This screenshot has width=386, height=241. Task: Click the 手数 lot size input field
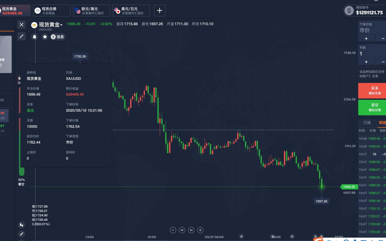click(x=371, y=54)
